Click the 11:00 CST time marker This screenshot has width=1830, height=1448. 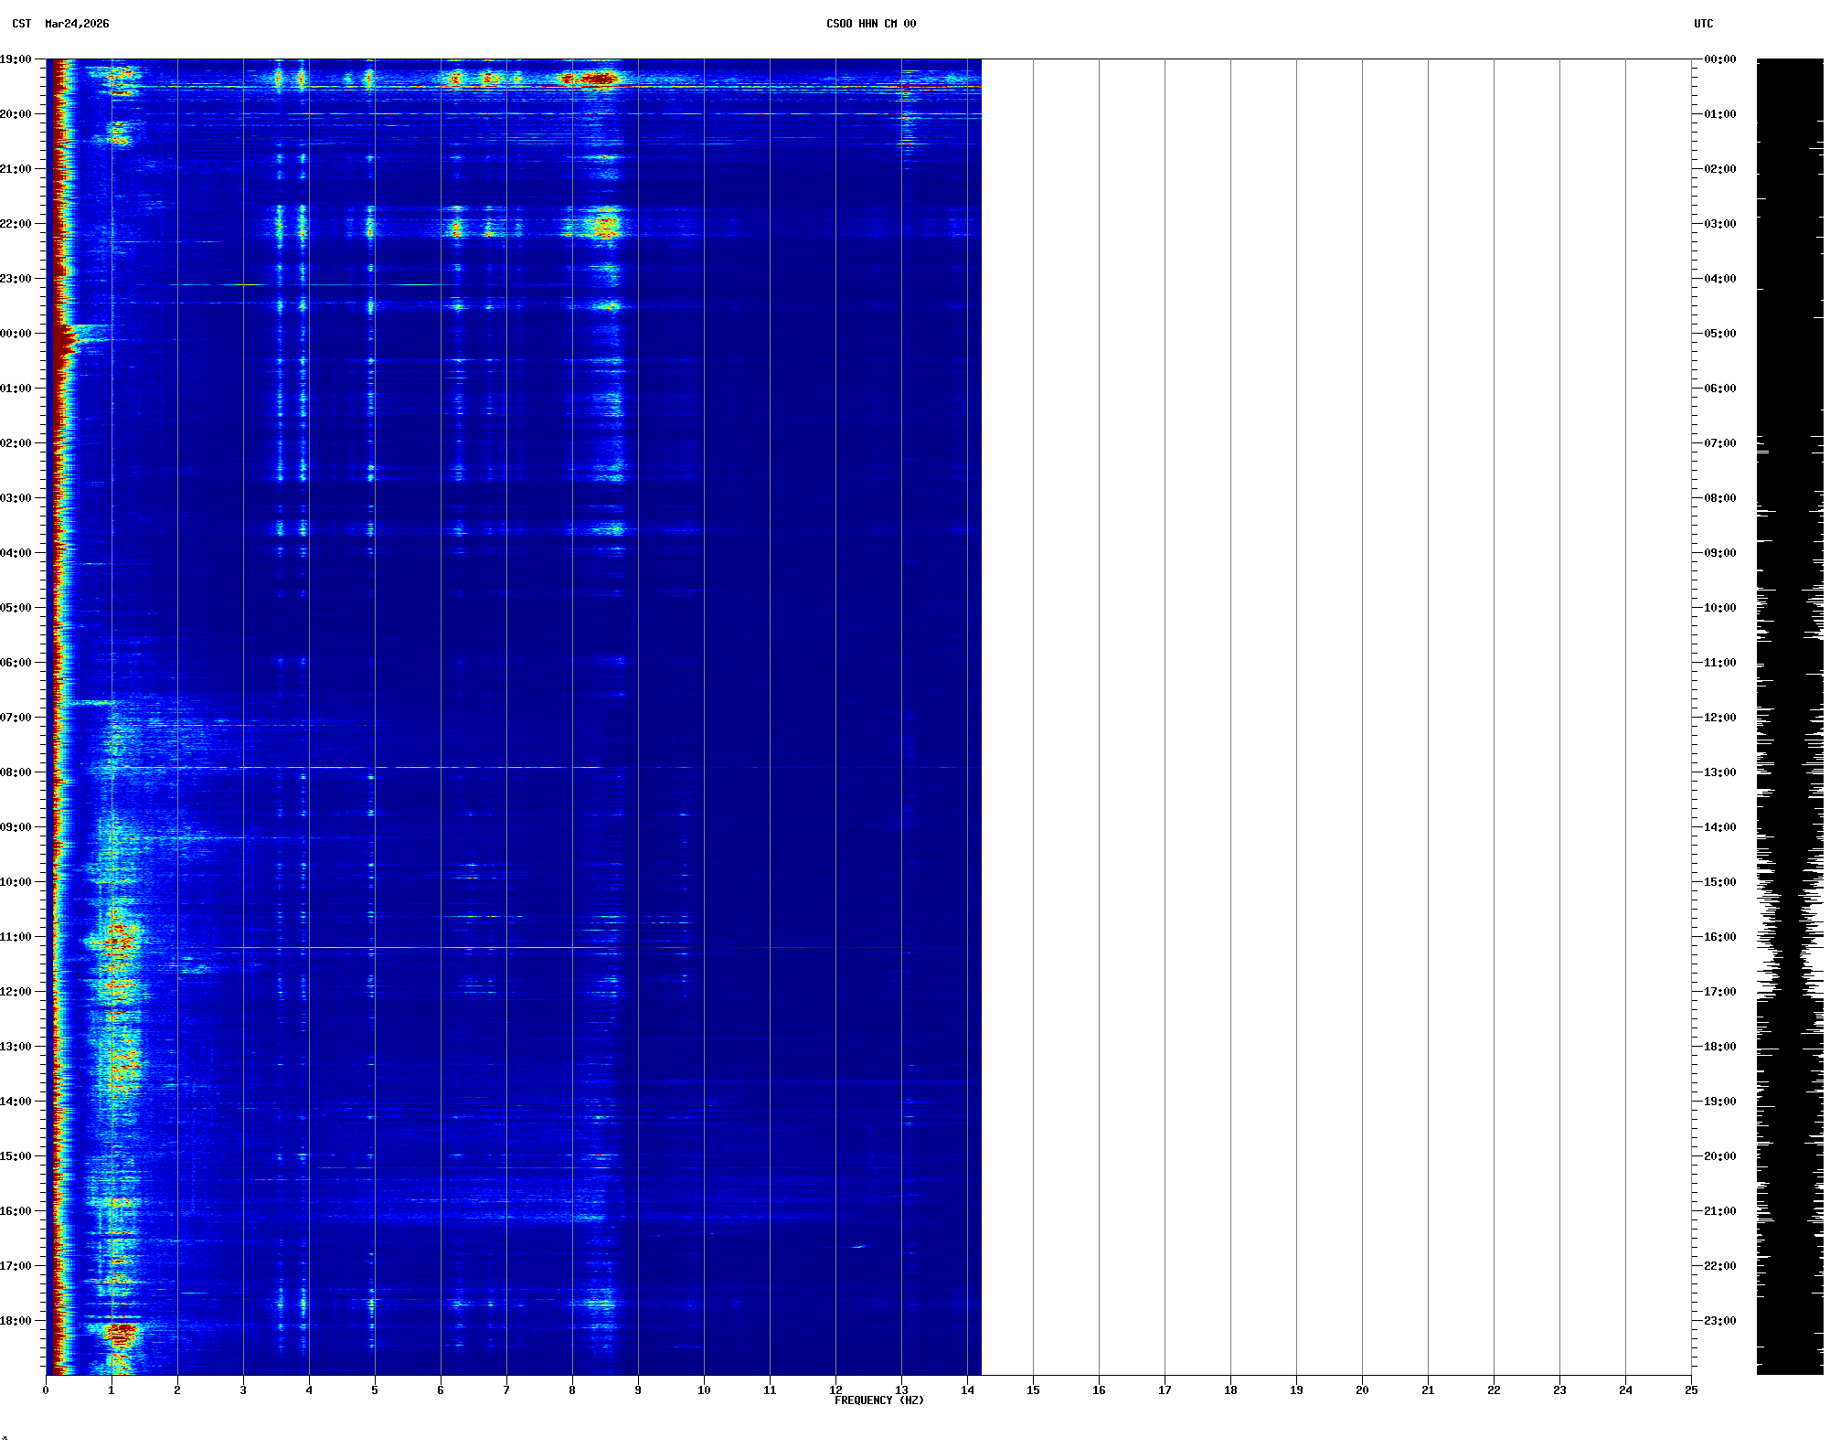16,937
